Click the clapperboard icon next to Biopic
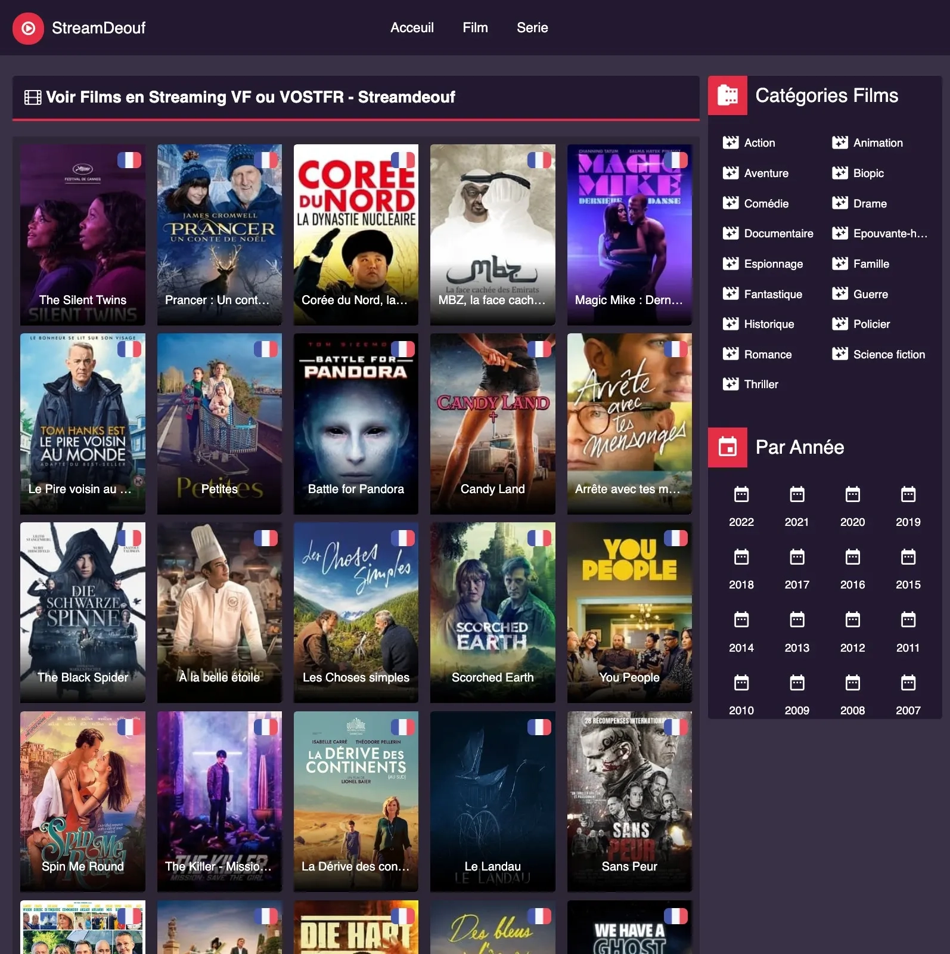Image resolution: width=950 pixels, height=954 pixels. (x=840, y=173)
